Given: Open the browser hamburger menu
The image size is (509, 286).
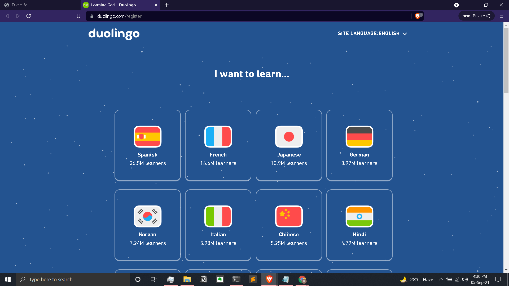Looking at the screenshot, I should [x=501, y=16].
